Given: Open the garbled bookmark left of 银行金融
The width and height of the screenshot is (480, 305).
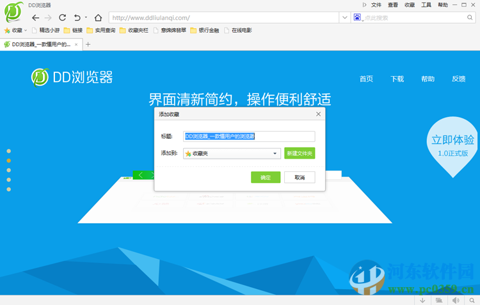Looking at the screenshot, I should 170,30.
